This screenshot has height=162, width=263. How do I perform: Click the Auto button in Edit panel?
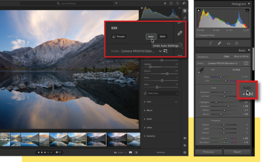(151, 36)
